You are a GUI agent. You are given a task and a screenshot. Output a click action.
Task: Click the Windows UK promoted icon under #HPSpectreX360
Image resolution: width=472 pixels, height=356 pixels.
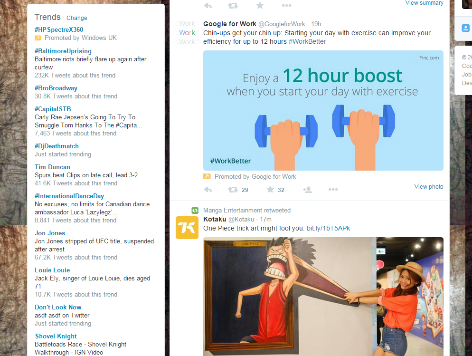pos(37,38)
